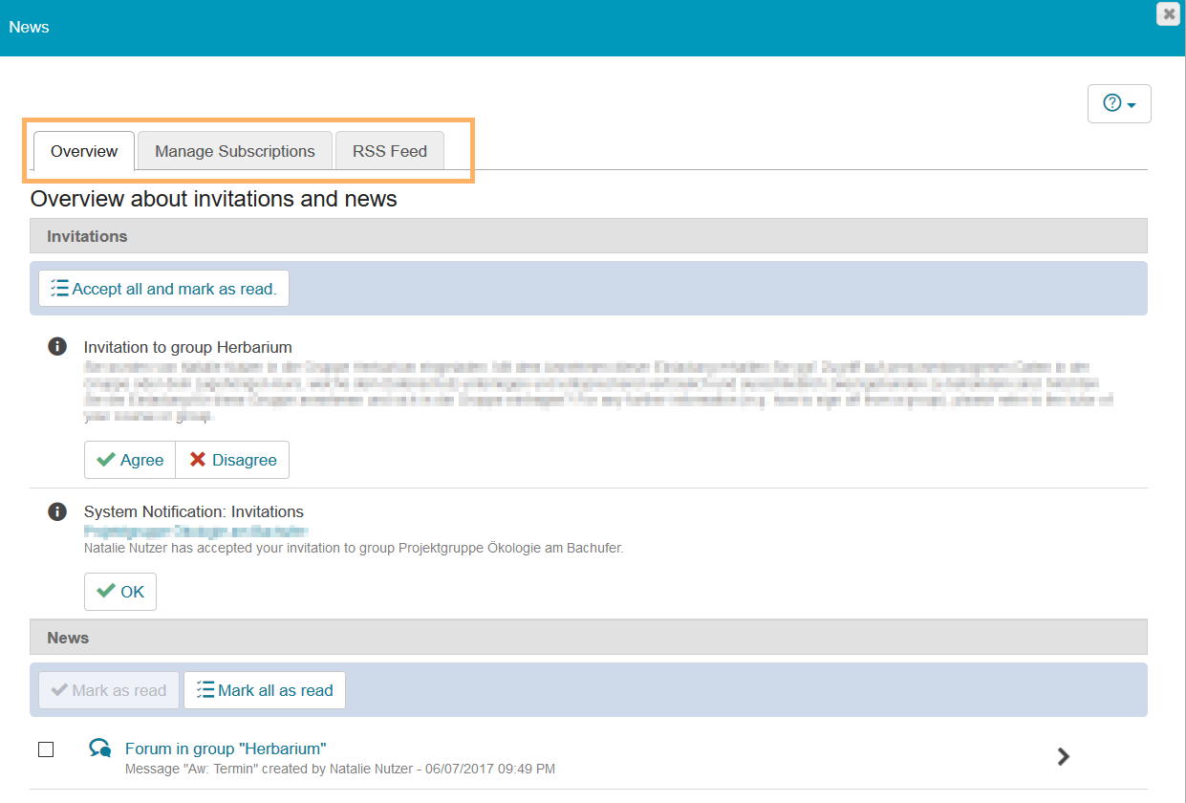The width and height of the screenshot is (1186, 803).
Task: Click the News section header bar
Action: coord(588,638)
